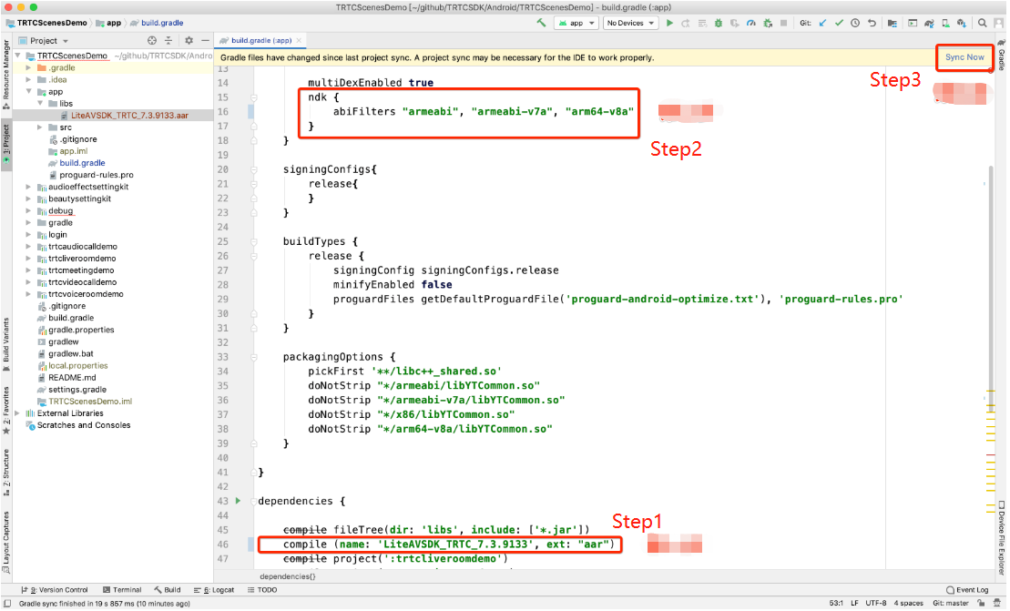Click the hammer Make Project icon
Image resolution: width=1010 pixels, height=611 pixels.
click(x=542, y=23)
